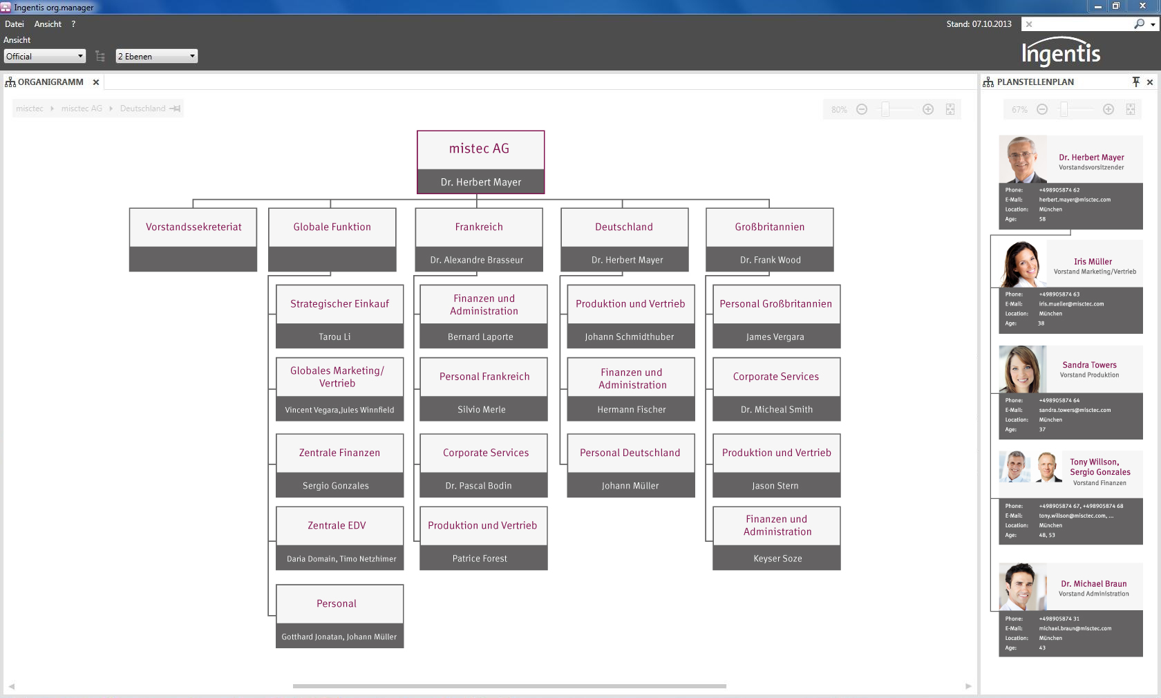Select the Globale Funktion unit box
Viewport: 1161px width, 698px height.
point(332,240)
